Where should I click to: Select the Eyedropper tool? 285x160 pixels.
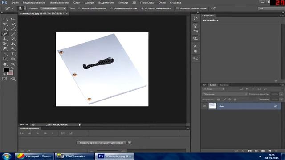click(x=13, y=29)
